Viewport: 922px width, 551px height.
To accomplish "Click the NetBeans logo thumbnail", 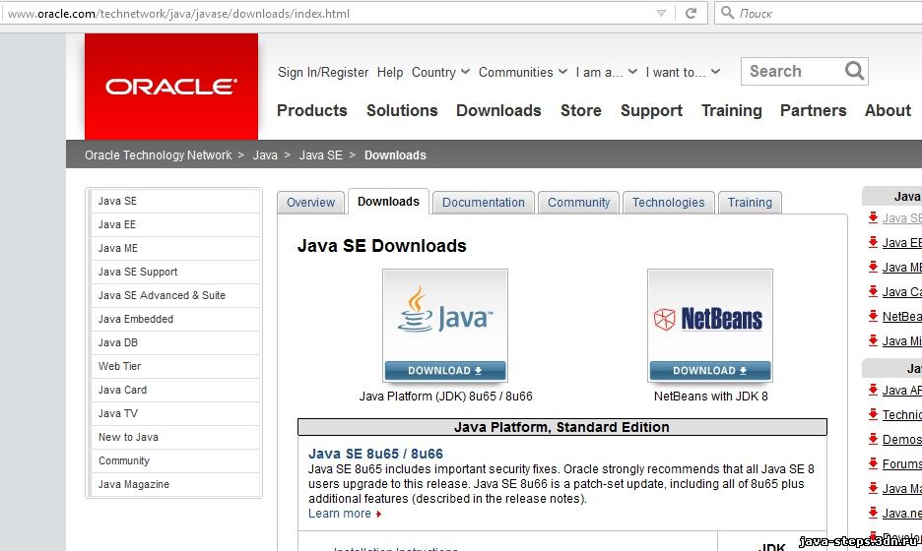I will point(710,316).
